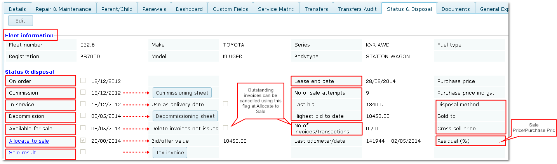Toggle the Use as delivery date checkbox
This screenshot has height=164, width=557.
pos(226,104)
